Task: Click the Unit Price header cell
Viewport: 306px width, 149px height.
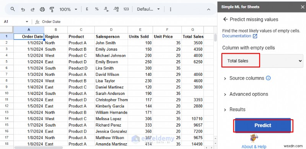Action: (x=167, y=37)
